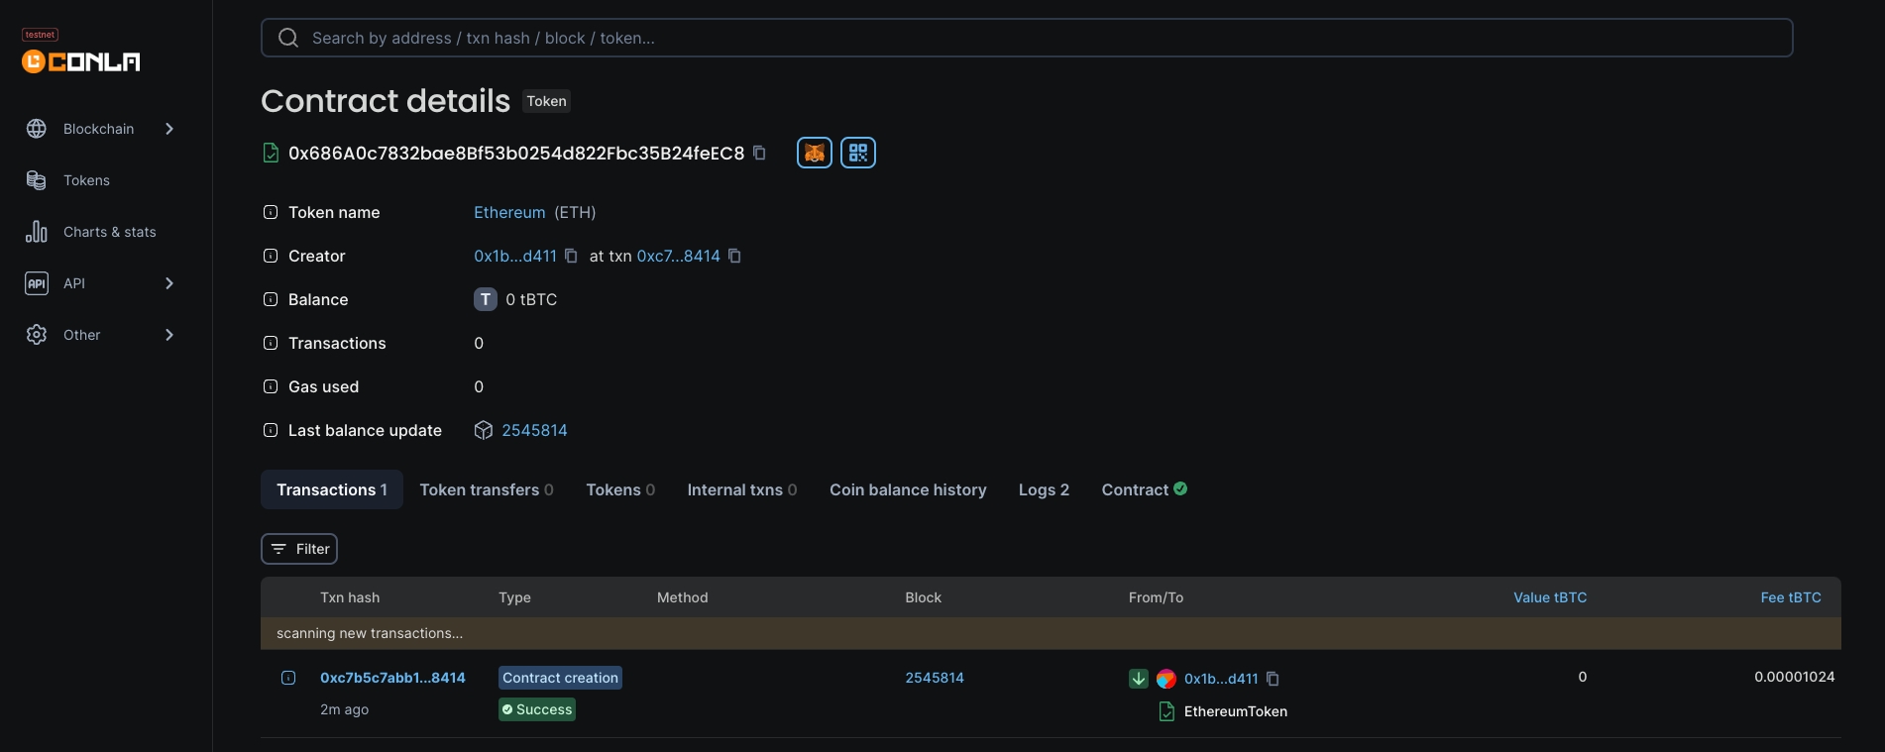
Task: Click the Charts & stats bar icon
Action: click(37, 232)
